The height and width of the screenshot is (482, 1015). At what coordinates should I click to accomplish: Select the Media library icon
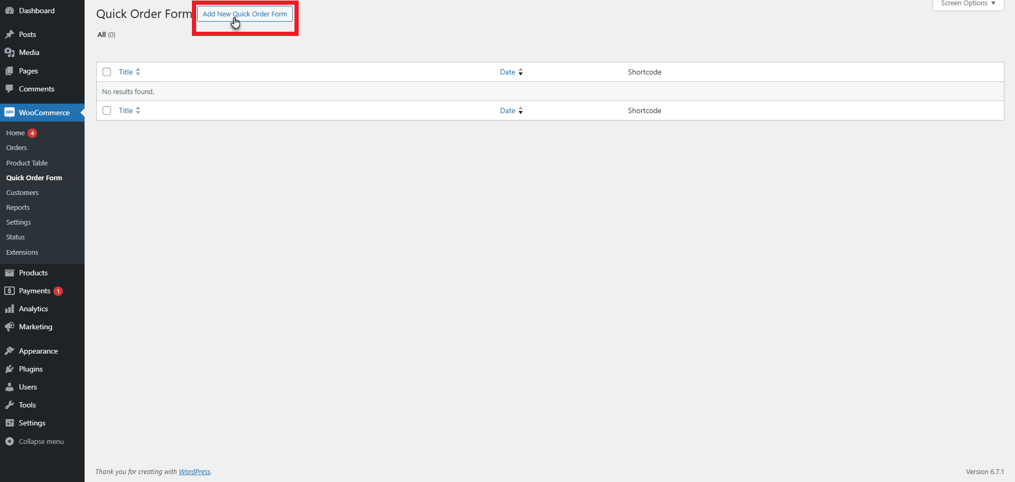[x=10, y=52]
